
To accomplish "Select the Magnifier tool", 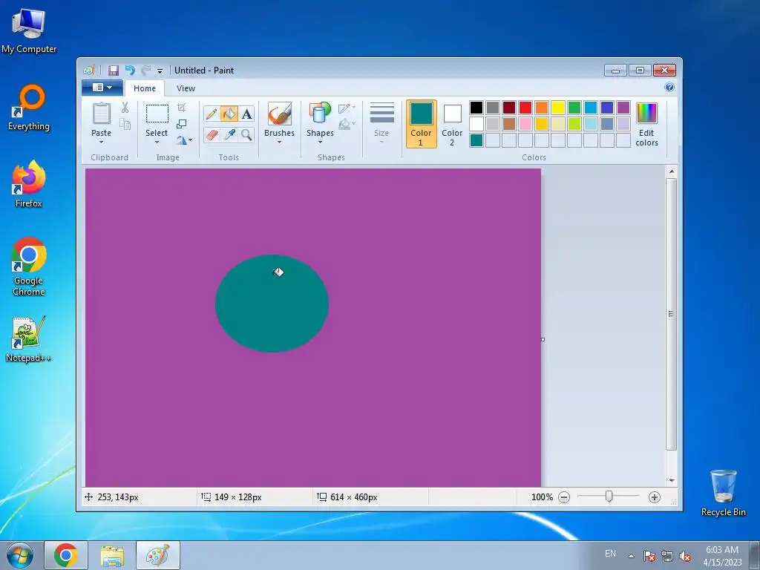I will 246,135.
